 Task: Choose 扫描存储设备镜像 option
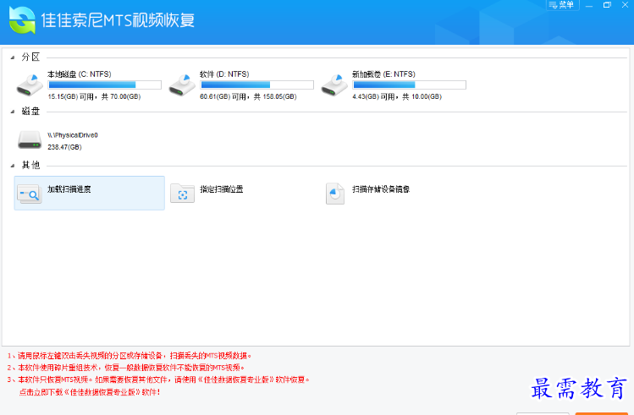point(381,189)
